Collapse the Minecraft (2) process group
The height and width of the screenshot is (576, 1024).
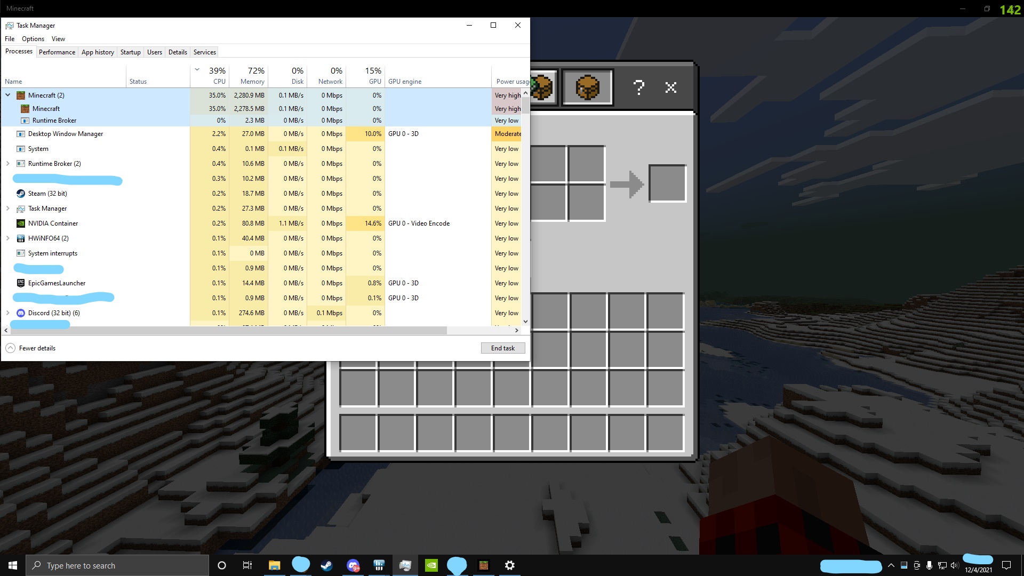coord(8,95)
